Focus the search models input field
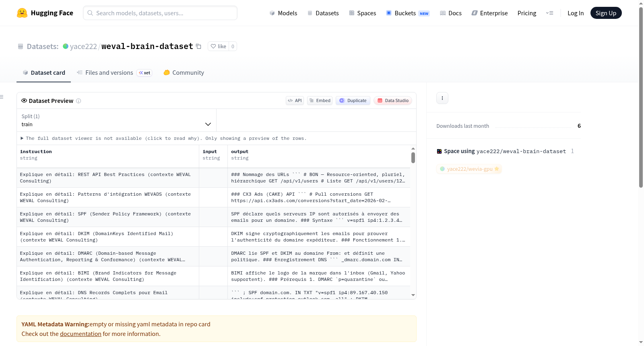This screenshot has width=644, height=346. click(160, 13)
